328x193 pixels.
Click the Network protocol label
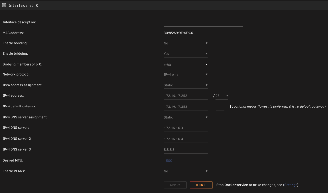tap(16, 74)
